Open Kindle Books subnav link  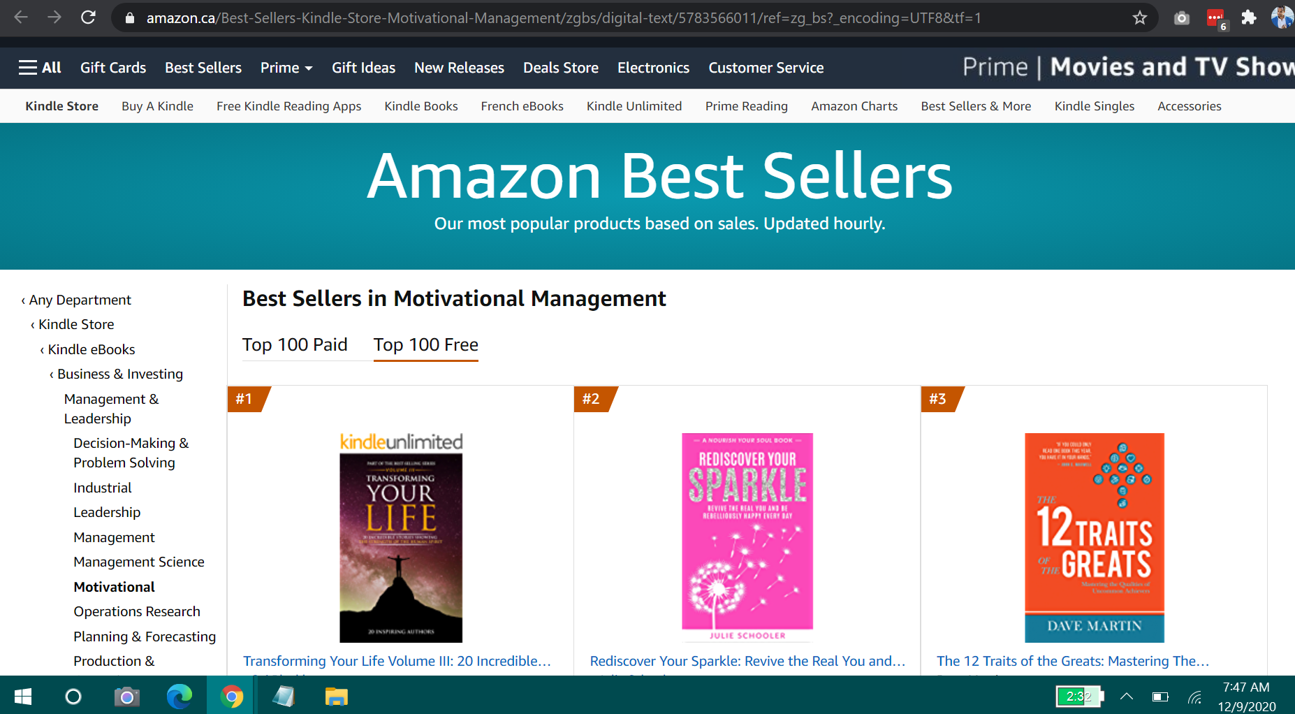pos(421,106)
